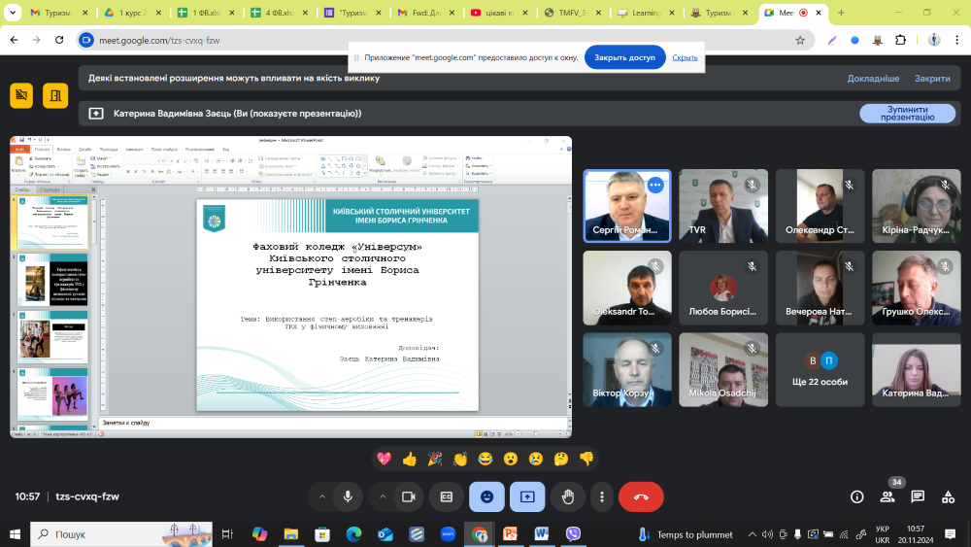Image resolution: width=971 pixels, height=547 pixels.
Task: Click the taskbar search box Пошук
Action: [121, 534]
